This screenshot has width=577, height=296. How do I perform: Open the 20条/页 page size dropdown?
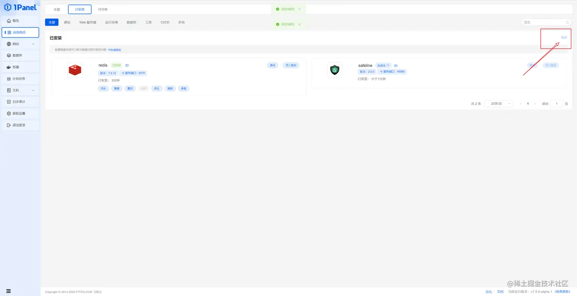click(x=499, y=104)
